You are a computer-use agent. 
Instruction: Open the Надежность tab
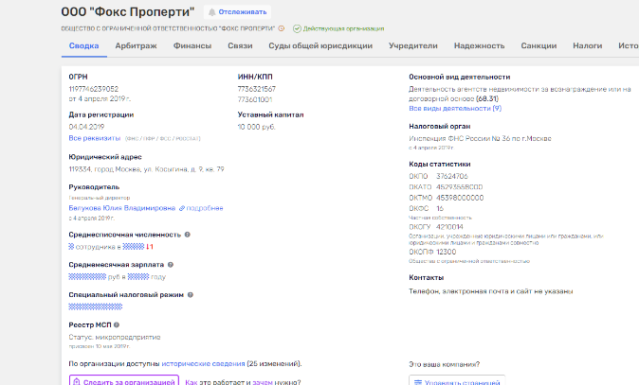480,45
